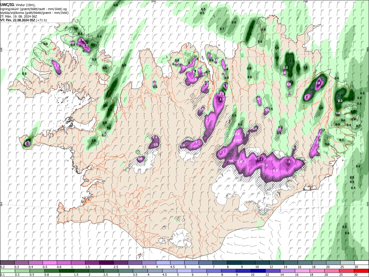Click the '0.1' tick label under the rain legend
Image resolution: width=369 pixels, height=277 pixels.
click(3, 275)
